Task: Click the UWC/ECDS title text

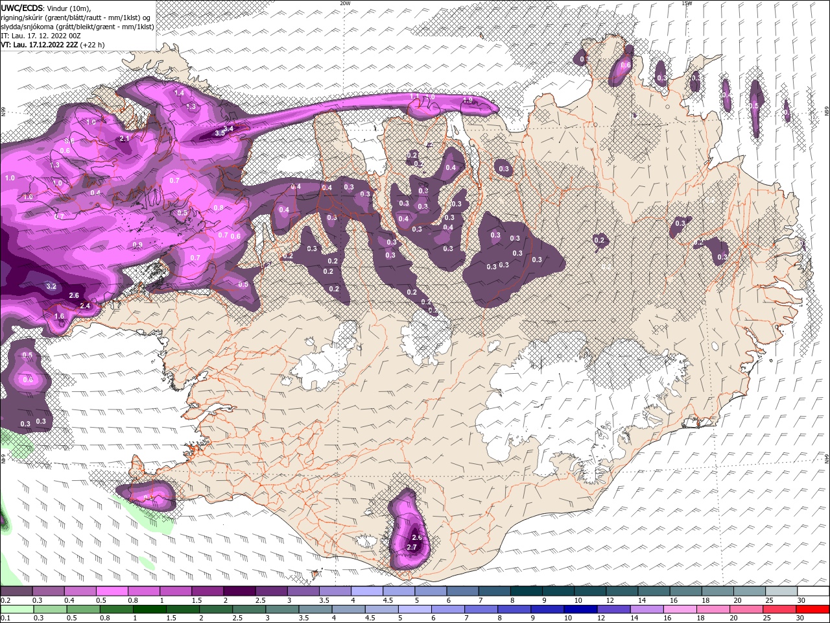Action: point(22,8)
